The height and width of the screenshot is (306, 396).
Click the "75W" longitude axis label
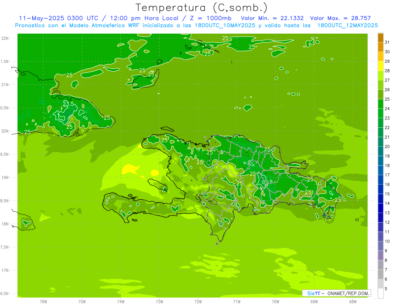tap(82, 302)
